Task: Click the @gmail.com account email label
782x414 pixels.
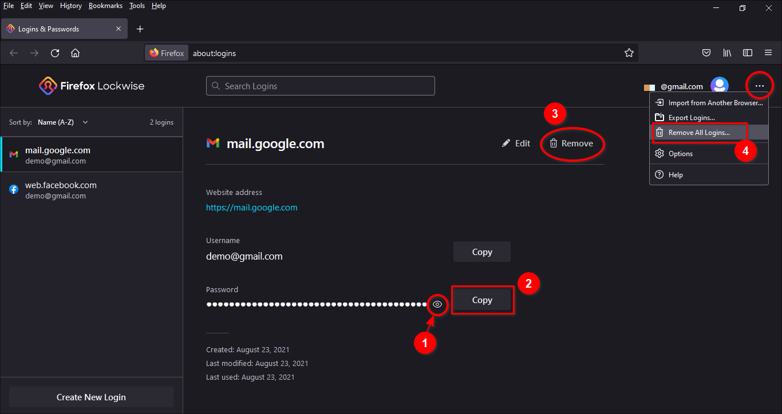Action: 681,87
